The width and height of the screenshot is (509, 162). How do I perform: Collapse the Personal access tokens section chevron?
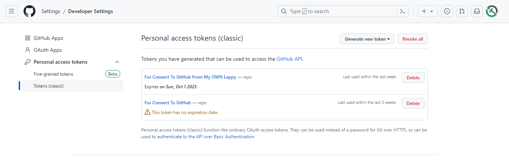click(x=117, y=62)
